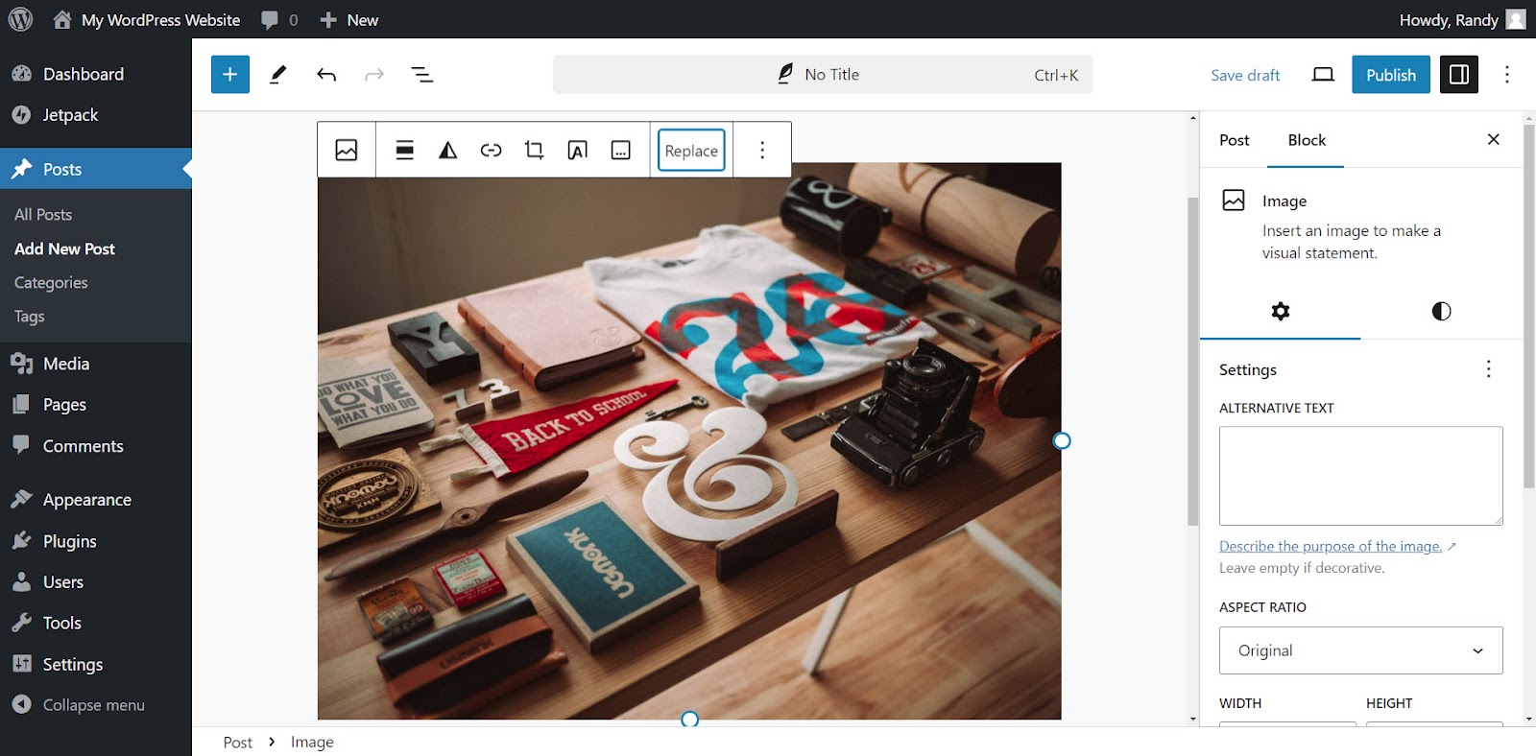
Task: Open the document overview list view
Action: pyautogui.click(x=421, y=75)
